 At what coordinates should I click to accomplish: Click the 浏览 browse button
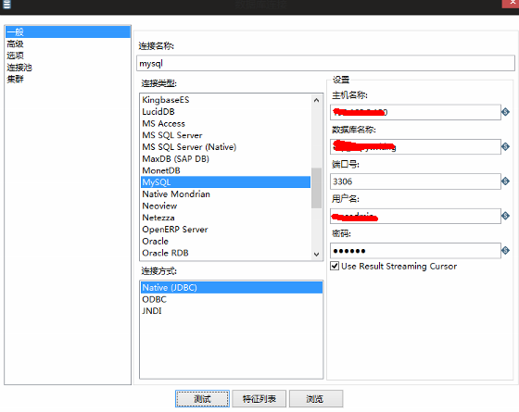click(316, 399)
